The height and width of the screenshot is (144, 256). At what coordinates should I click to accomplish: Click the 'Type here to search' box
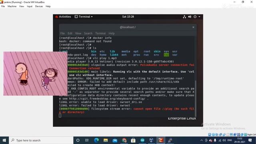(41, 140)
